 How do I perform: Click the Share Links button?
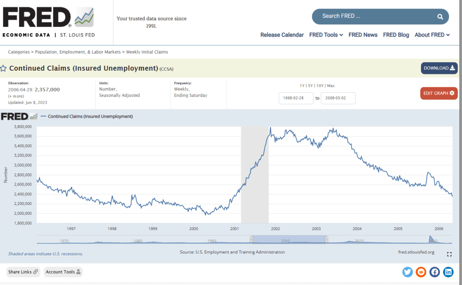pos(23,272)
